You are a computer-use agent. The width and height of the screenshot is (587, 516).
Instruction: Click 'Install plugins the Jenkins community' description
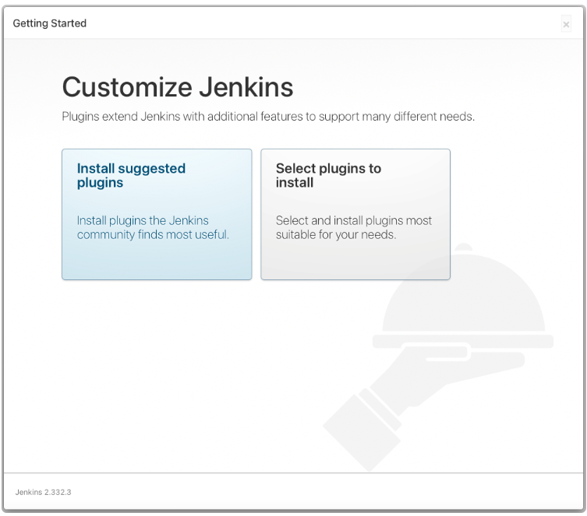tap(153, 227)
